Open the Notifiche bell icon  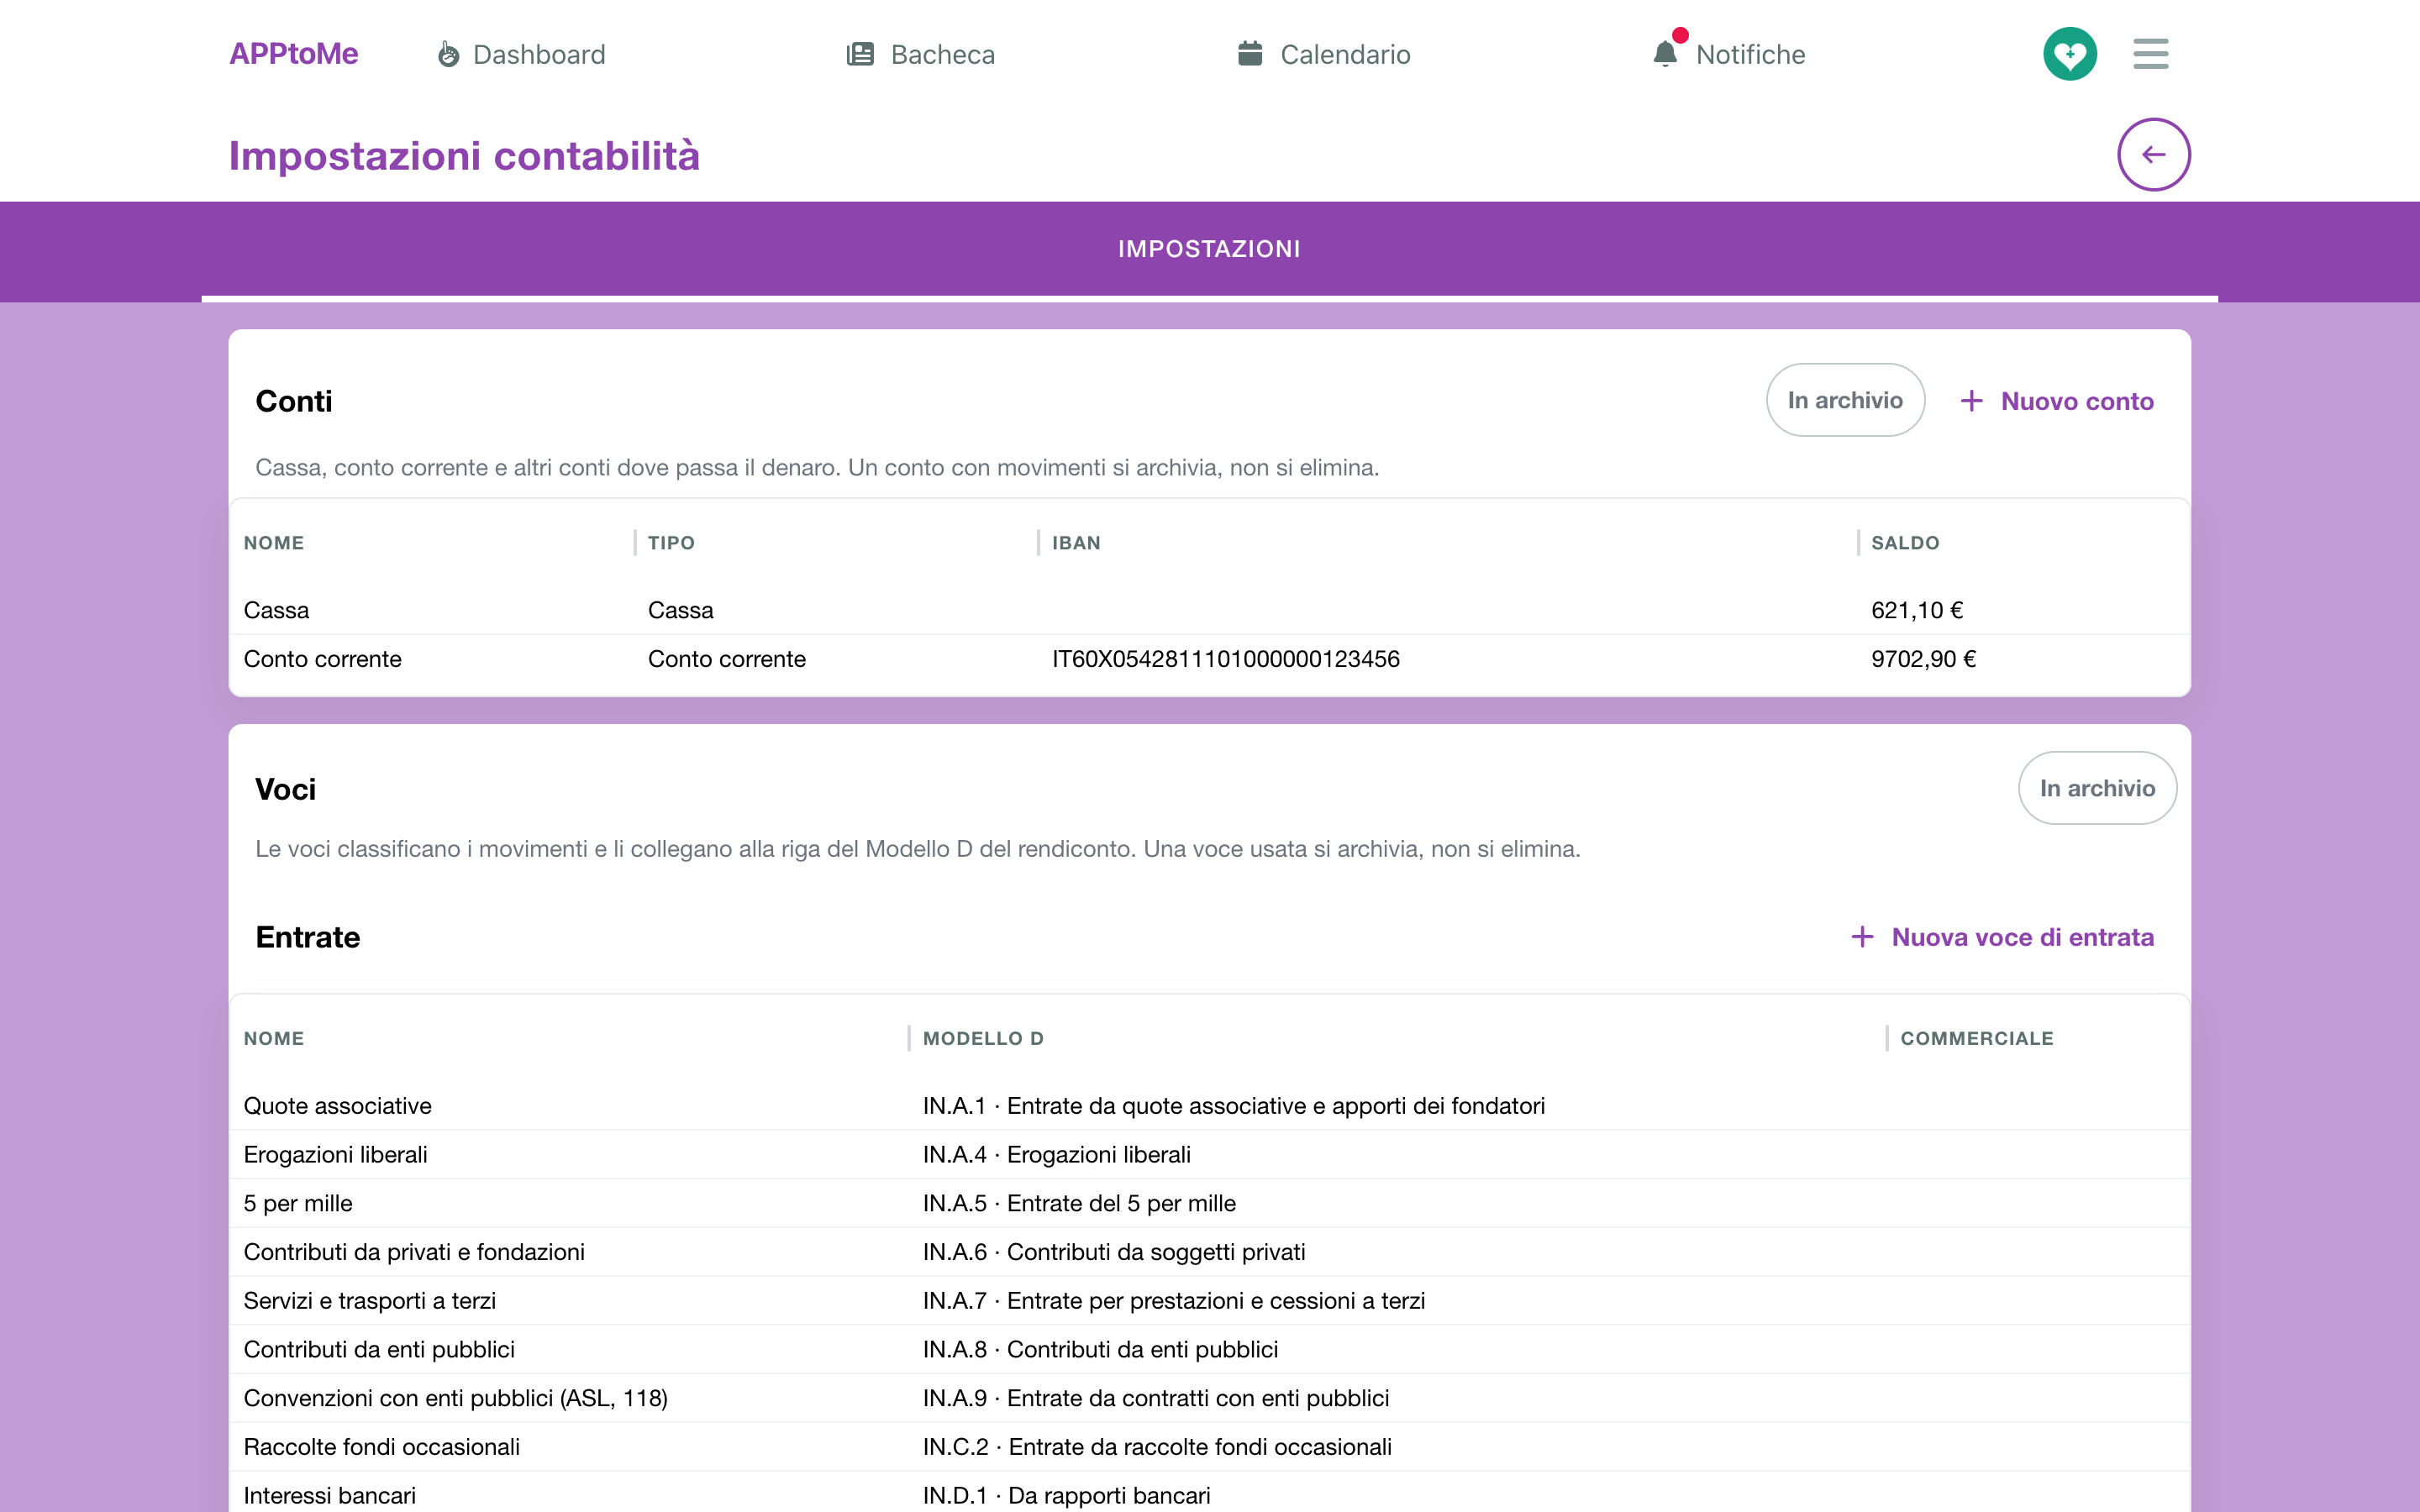coord(1665,54)
